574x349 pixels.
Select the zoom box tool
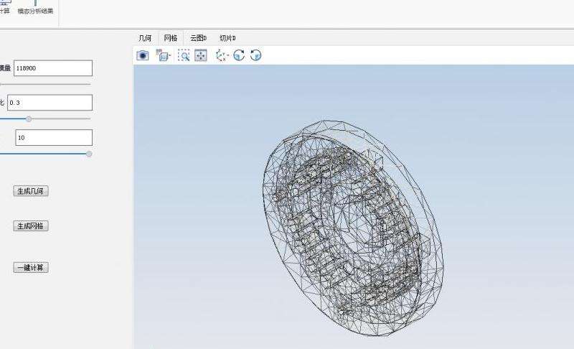[x=184, y=55]
